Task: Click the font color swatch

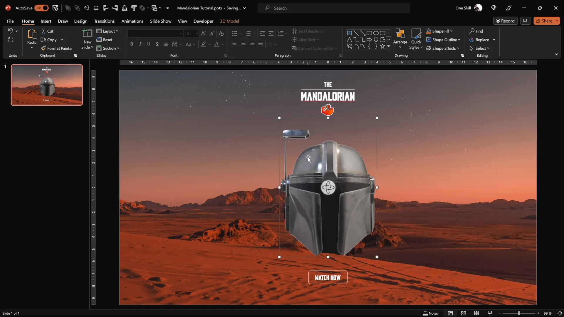Action: coord(217,44)
